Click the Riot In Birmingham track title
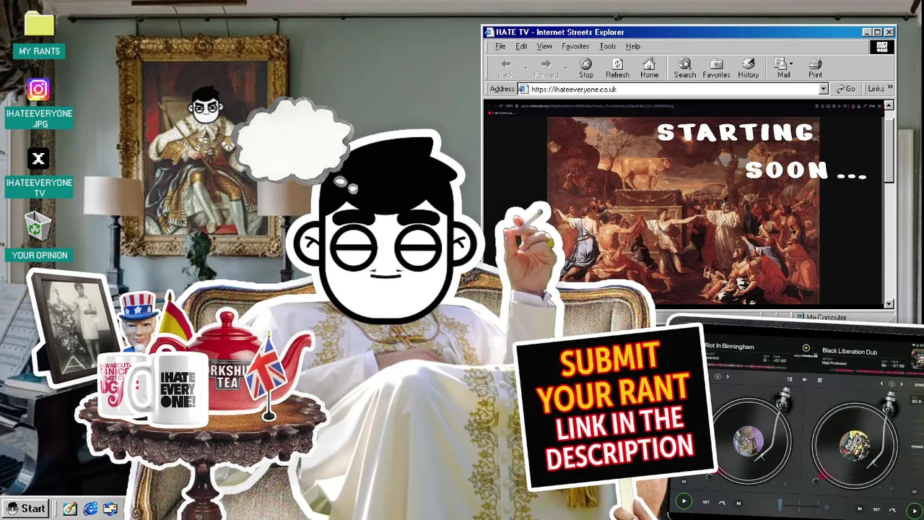This screenshot has height=520, width=924. (729, 346)
